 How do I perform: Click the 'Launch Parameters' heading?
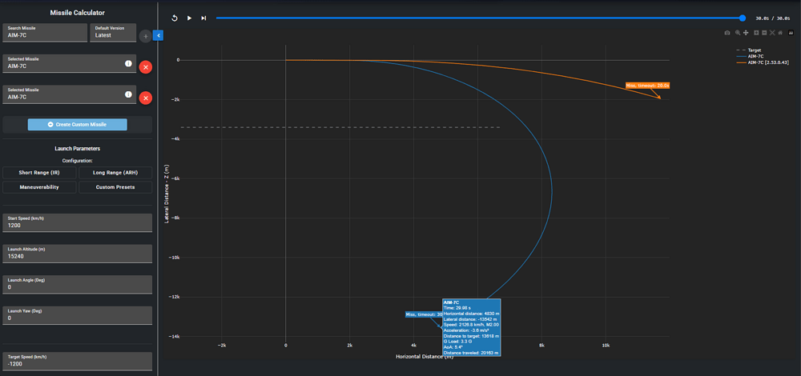[78, 149]
